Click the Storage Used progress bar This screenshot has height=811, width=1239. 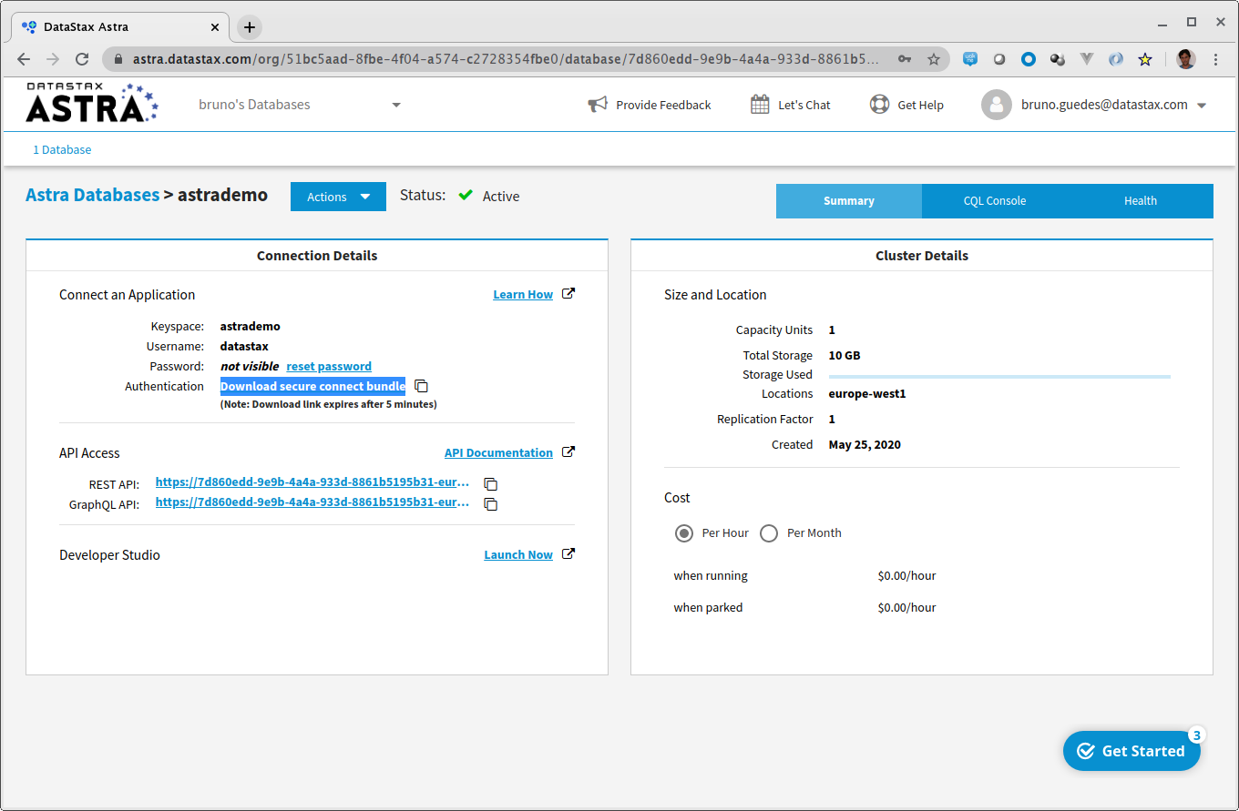[x=999, y=376]
